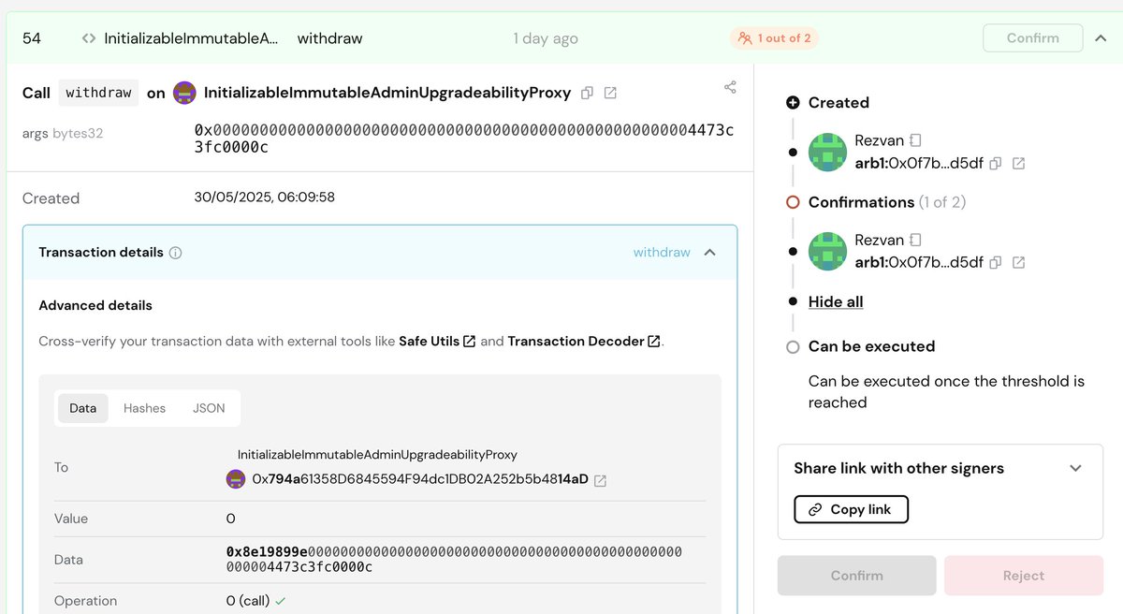The height and width of the screenshot is (614, 1123).
Task: Click the 1 out of 2 confirmations badge
Action: (x=774, y=38)
